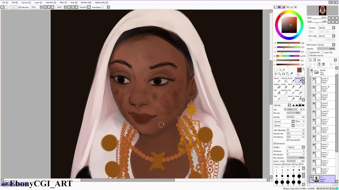
Task: Select the WCMark marker tool
Action: [284, 92]
